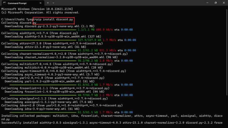Click the 608.9 kB/s download speed text
The height and width of the screenshot is (128, 228).
104,30
